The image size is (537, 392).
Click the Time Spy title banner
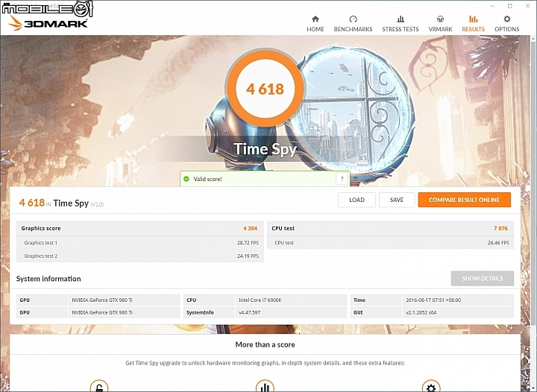(265, 149)
